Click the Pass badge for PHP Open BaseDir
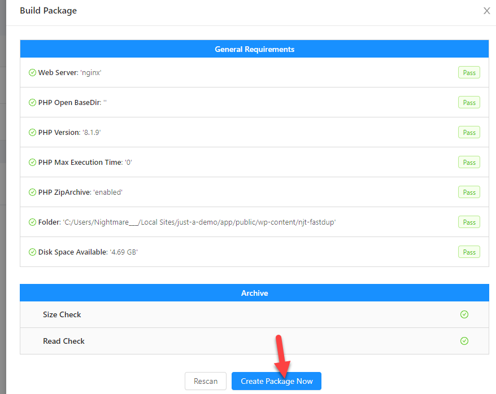Image resolution: width=496 pixels, height=394 pixels. 469,102
